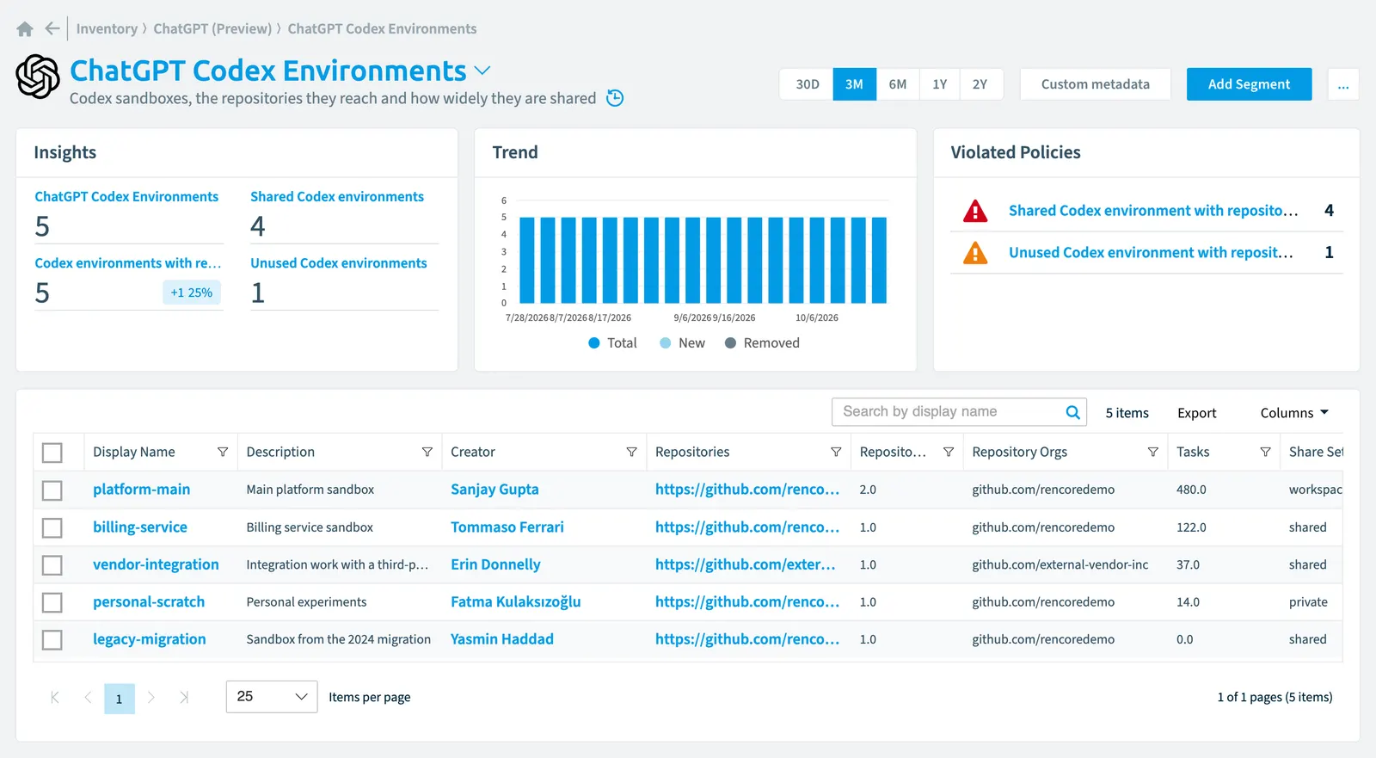Open Custom metadata

click(1096, 84)
